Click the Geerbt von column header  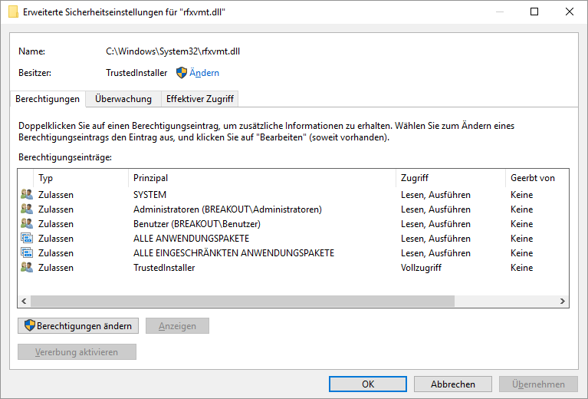coord(537,178)
